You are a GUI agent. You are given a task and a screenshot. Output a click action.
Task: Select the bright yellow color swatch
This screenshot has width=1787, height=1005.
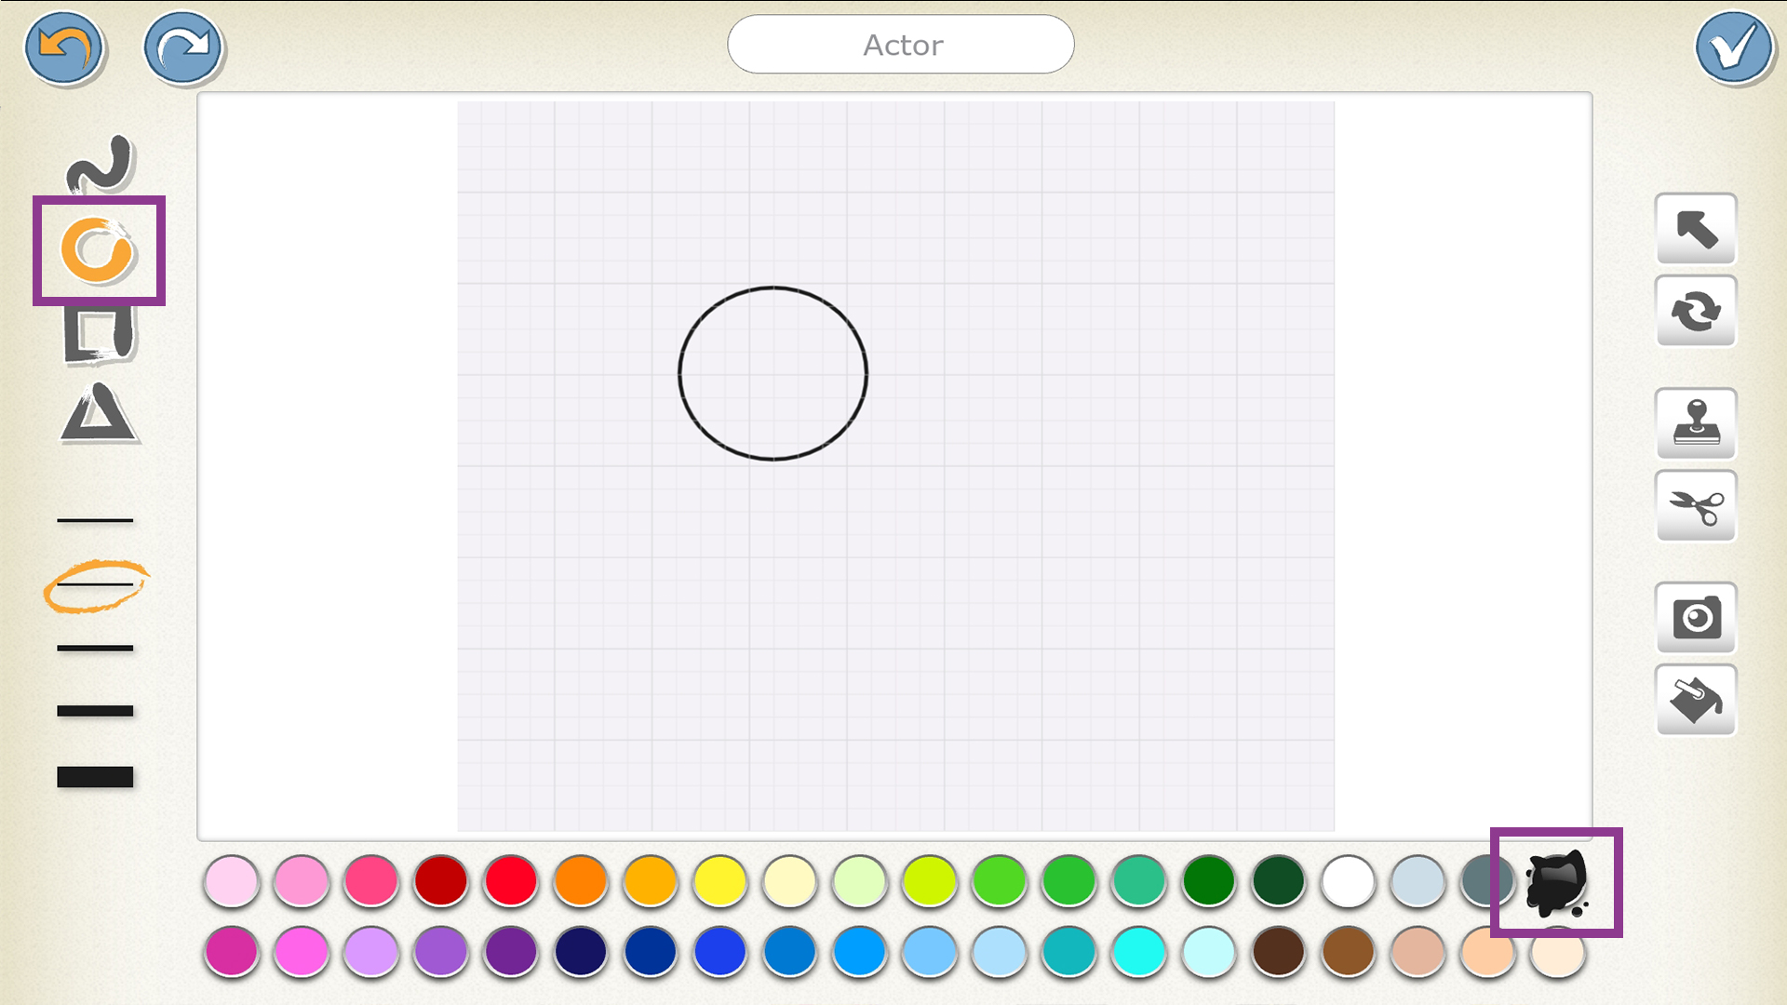tap(720, 880)
